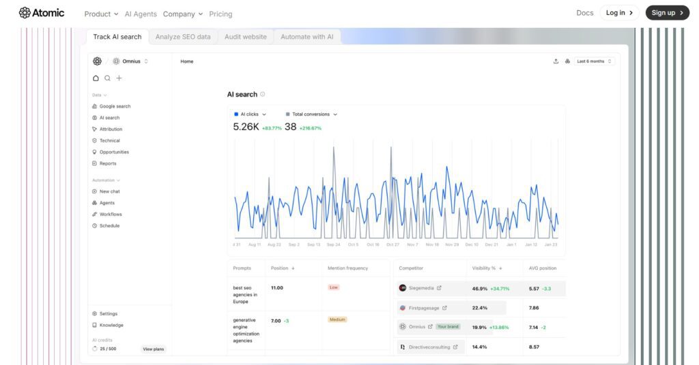Open the AI clicks metric dropdown
Viewport: 699px width, 365px height.
(251, 114)
